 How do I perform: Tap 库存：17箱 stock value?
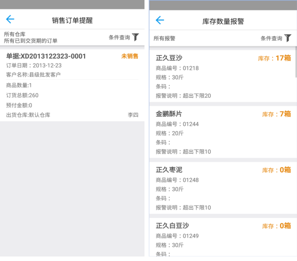point(274,58)
